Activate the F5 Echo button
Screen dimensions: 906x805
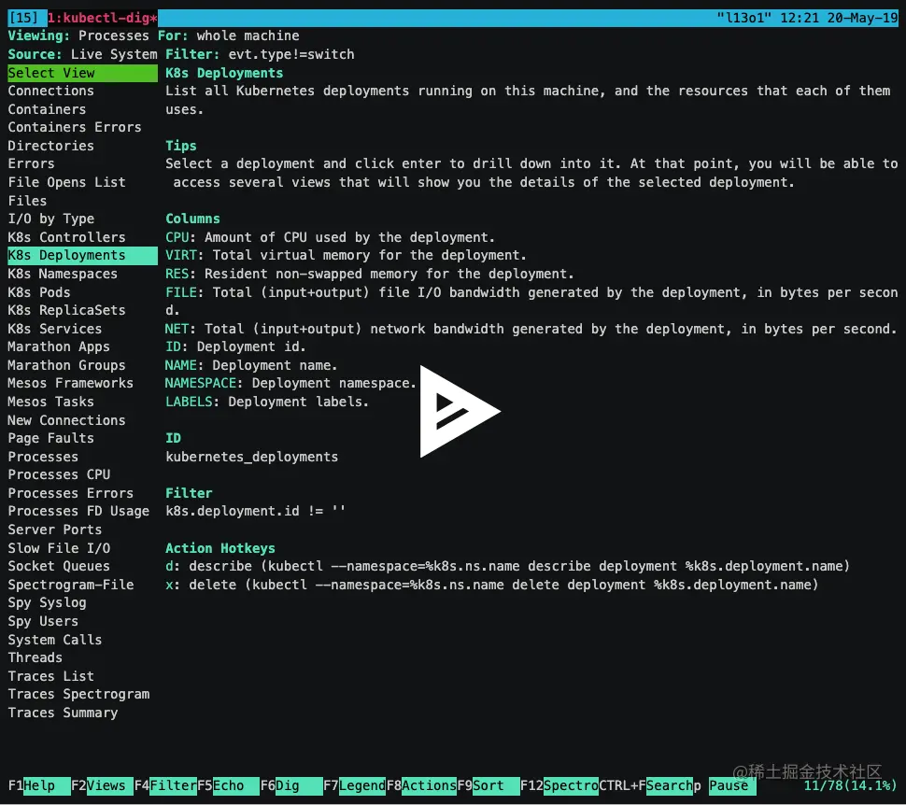[228, 786]
